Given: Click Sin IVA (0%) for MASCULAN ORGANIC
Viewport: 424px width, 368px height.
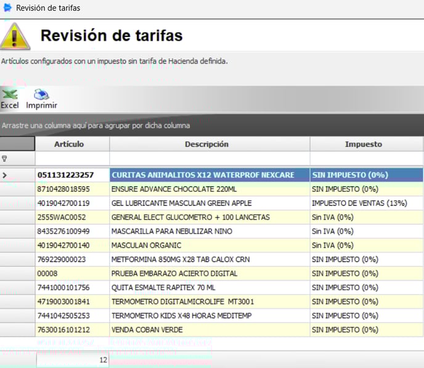Looking at the screenshot, I should point(367,245).
